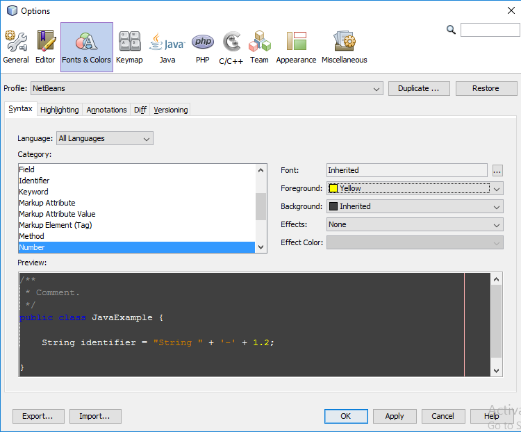Open the C/C++ options category

(x=231, y=47)
